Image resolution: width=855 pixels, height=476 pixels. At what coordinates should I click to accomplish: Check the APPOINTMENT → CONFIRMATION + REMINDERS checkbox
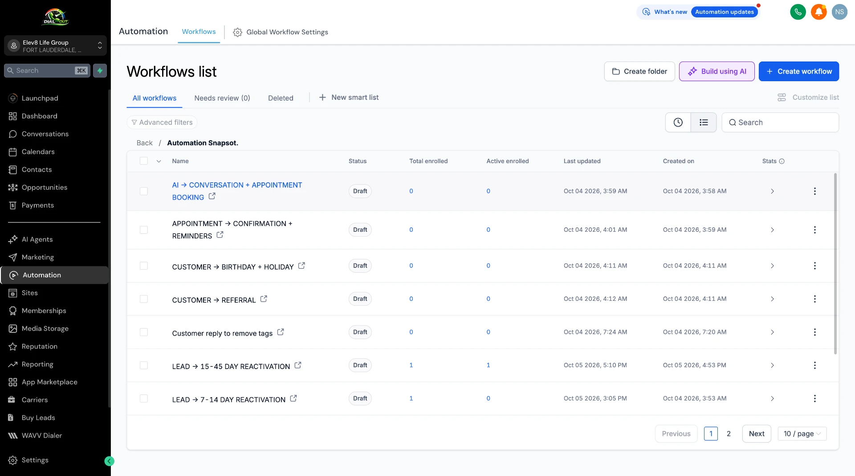pos(143,230)
